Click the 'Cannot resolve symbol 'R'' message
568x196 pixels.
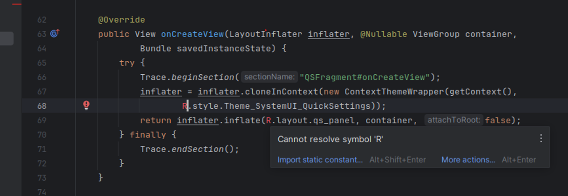pyautogui.click(x=330, y=139)
